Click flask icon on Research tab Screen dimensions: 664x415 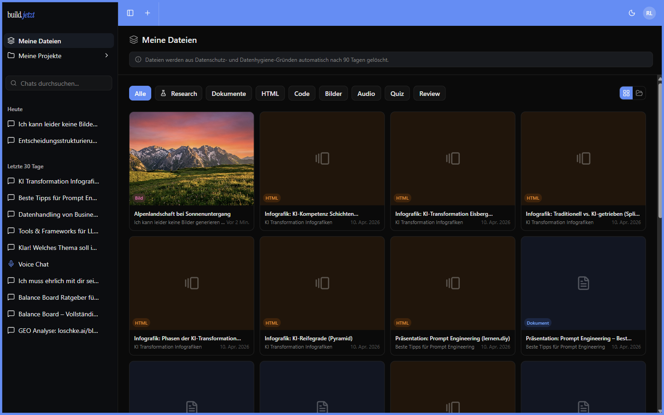(x=163, y=93)
